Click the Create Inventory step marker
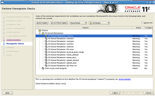155x96 pixels. click(4, 40)
